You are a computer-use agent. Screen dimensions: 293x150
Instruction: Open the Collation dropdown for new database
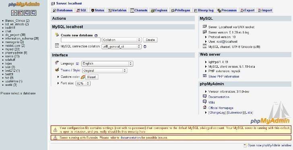point(122,40)
